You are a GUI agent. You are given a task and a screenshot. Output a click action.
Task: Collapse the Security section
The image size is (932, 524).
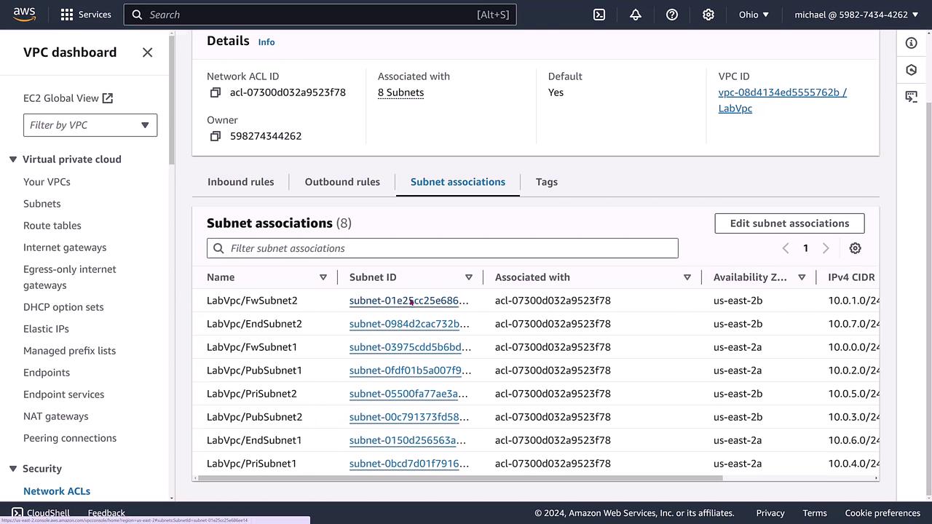(x=13, y=469)
